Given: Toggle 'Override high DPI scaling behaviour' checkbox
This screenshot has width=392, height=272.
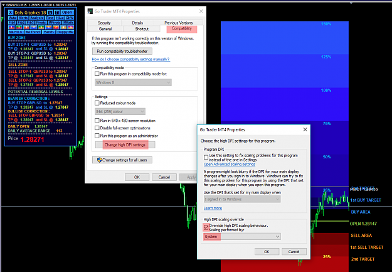Looking at the screenshot, I should (x=206, y=227).
